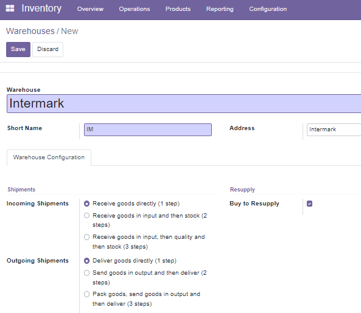Open the Products menu
The height and width of the screenshot is (313, 361).
coord(178,9)
